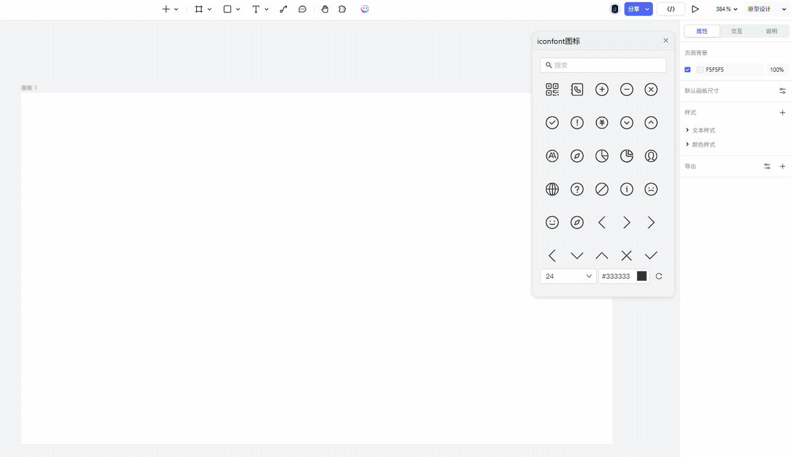Insert the circled exclamation mark icon

(577, 123)
